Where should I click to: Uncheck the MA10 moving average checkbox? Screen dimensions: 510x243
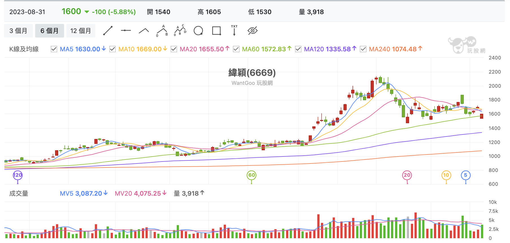(x=113, y=49)
